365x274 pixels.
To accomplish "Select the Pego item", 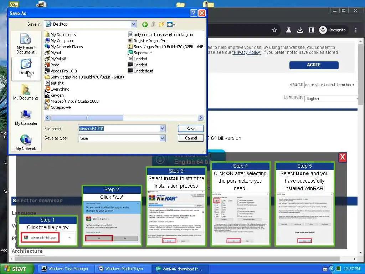I will [53, 65].
